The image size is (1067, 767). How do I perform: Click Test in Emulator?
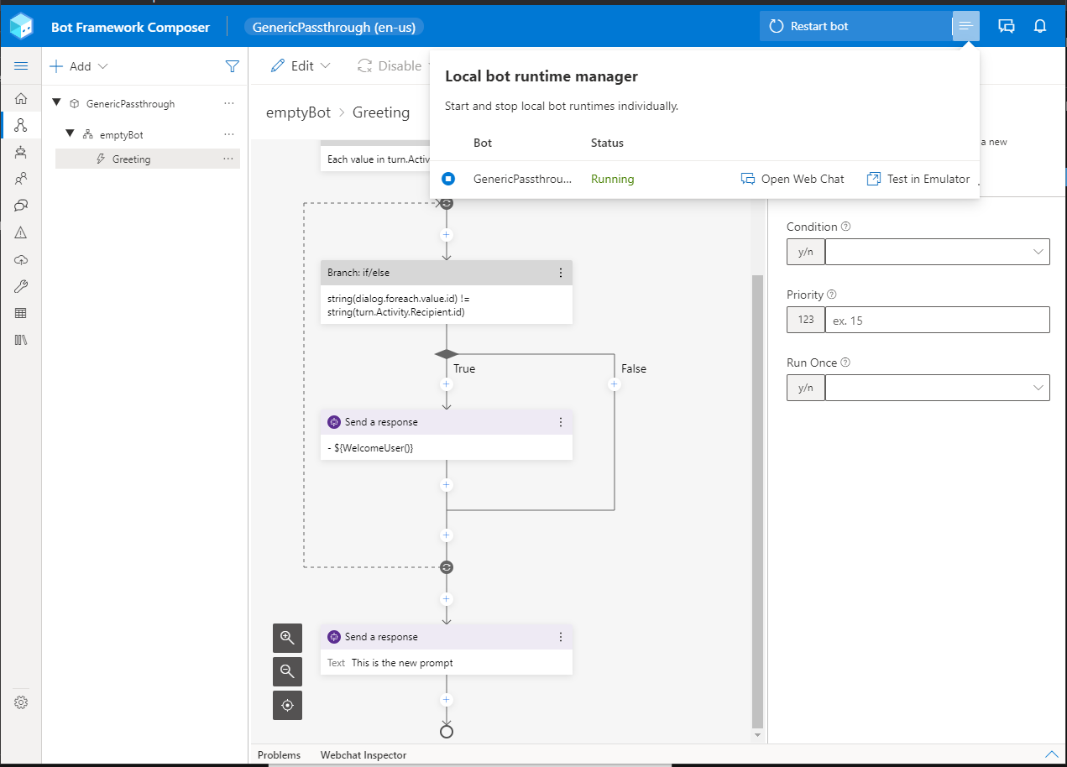coord(918,179)
